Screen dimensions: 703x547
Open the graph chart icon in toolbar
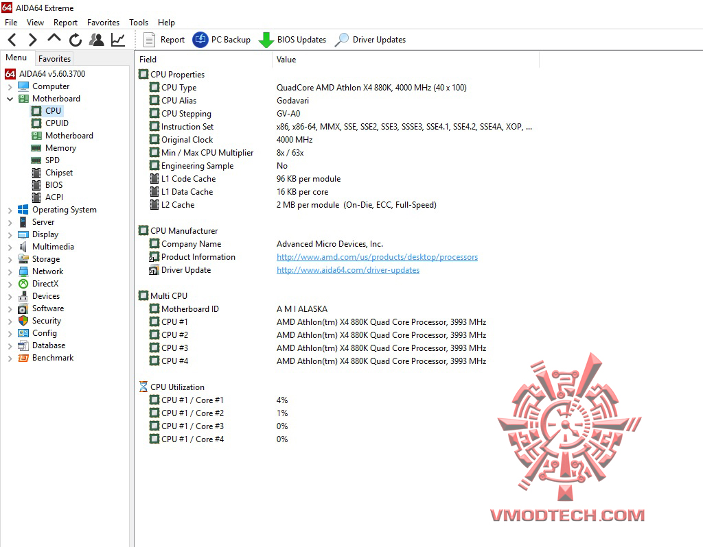click(x=118, y=40)
